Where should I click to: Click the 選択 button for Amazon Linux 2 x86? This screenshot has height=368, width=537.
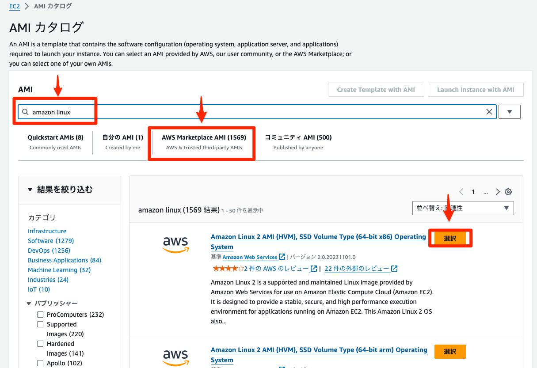450,238
